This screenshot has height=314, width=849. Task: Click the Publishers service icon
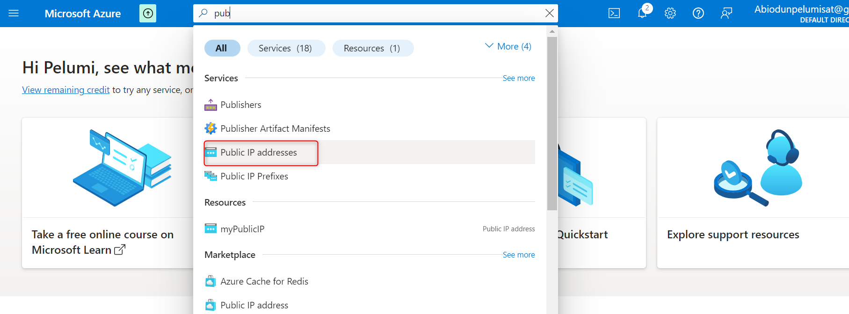210,105
